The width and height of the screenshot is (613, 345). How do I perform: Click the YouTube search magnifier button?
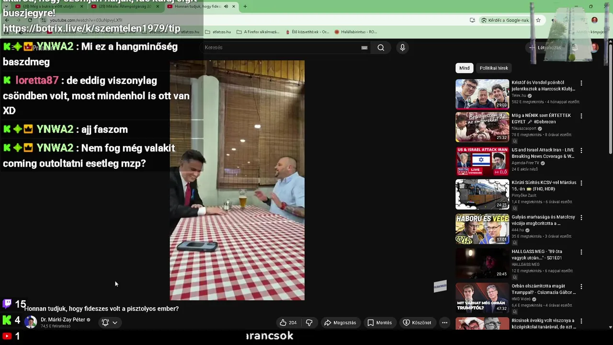381,47
